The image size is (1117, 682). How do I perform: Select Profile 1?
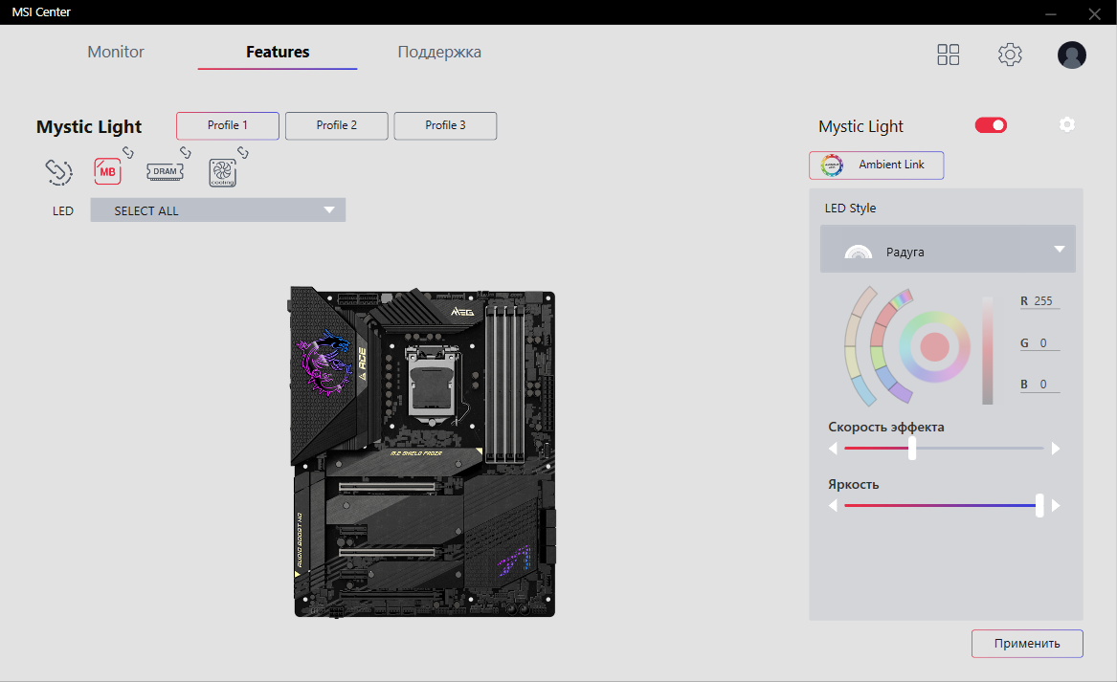228,125
